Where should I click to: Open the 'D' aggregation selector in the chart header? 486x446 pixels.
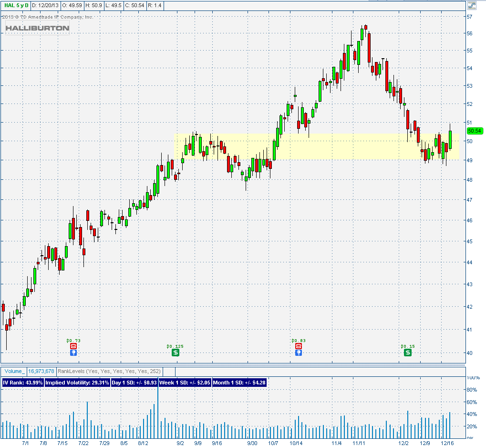[27, 6]
